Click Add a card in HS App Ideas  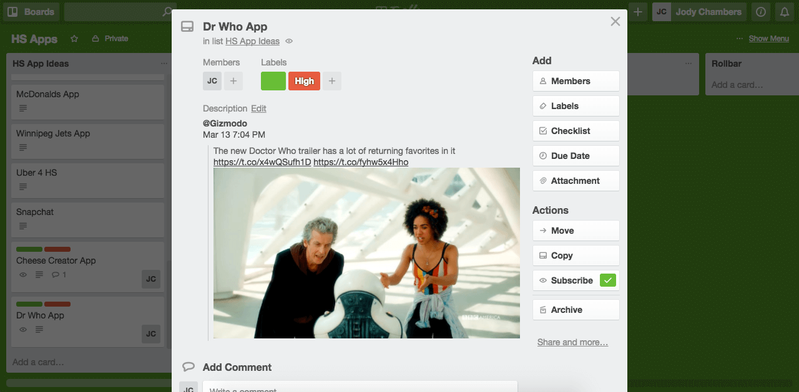click(x=38, y=362)
